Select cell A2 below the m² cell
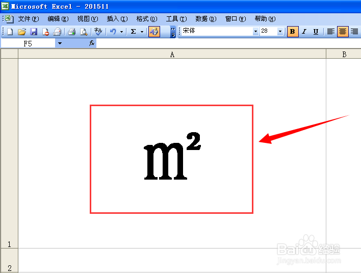Viewport: 361px width, 273px height. 172,260
